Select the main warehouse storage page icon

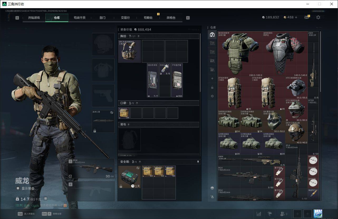[212, 35]
